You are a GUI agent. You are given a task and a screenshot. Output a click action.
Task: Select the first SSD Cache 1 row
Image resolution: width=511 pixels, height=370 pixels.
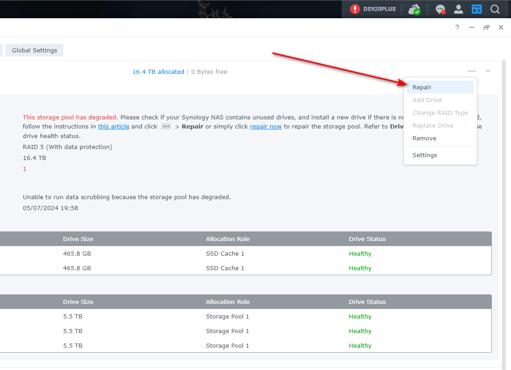coord(246,253)
